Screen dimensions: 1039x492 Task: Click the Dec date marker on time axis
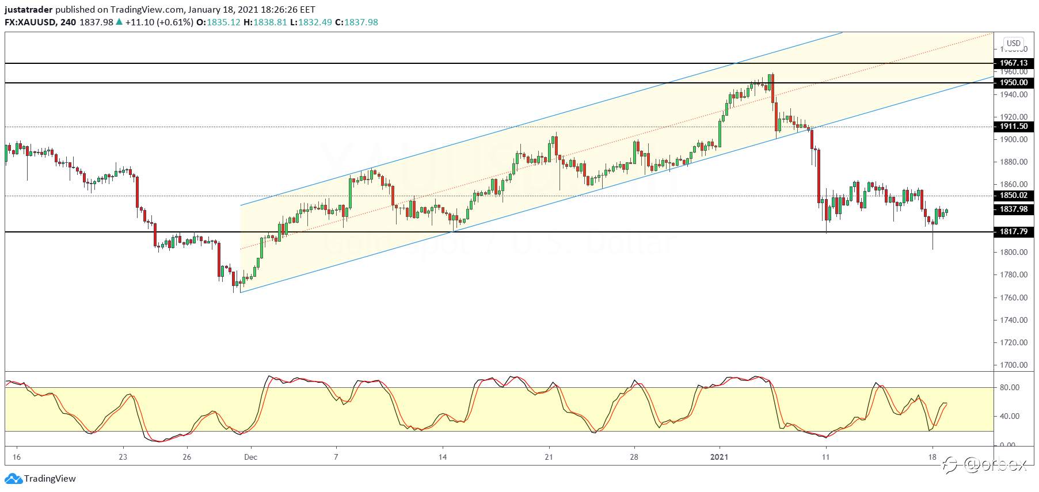pyautogui.click(x=250, y=457)
